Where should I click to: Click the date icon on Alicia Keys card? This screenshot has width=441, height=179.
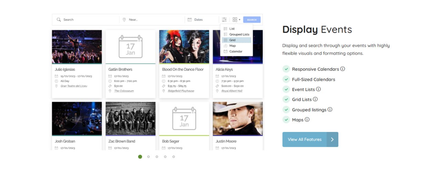pyautogui.click(x=217, y=76)
